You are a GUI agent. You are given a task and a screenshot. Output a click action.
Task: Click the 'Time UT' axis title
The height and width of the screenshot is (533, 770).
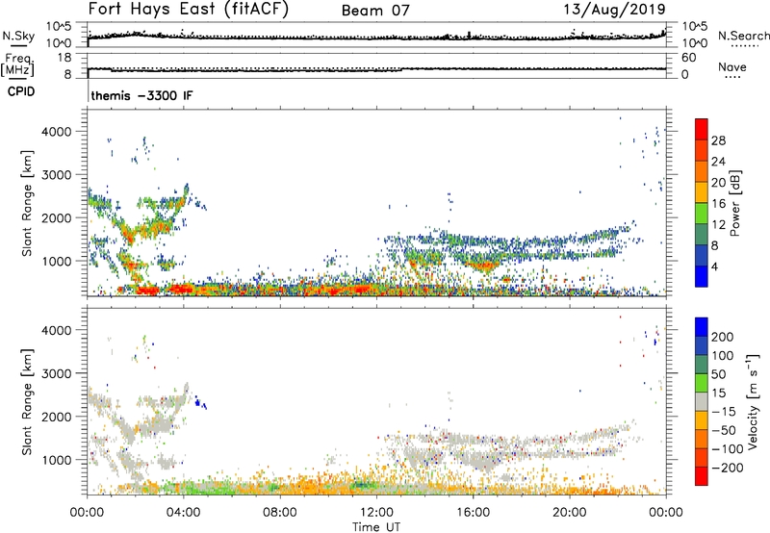click(376, 526)
